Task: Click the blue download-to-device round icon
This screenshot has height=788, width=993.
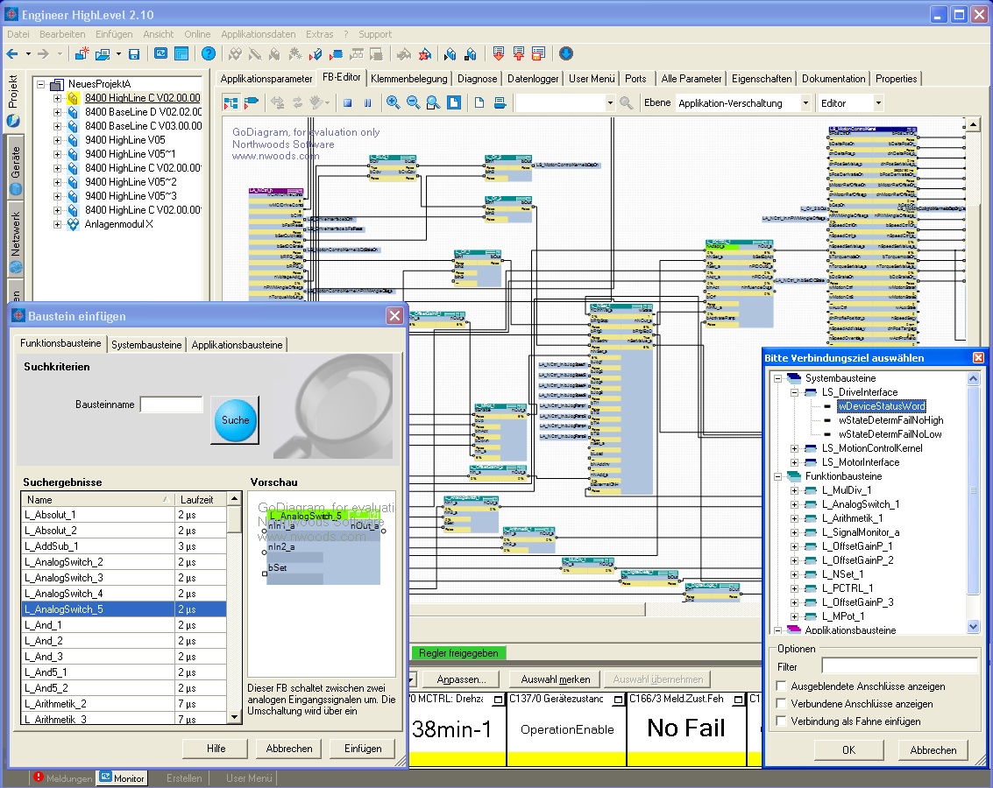Action: click(566, 54)
